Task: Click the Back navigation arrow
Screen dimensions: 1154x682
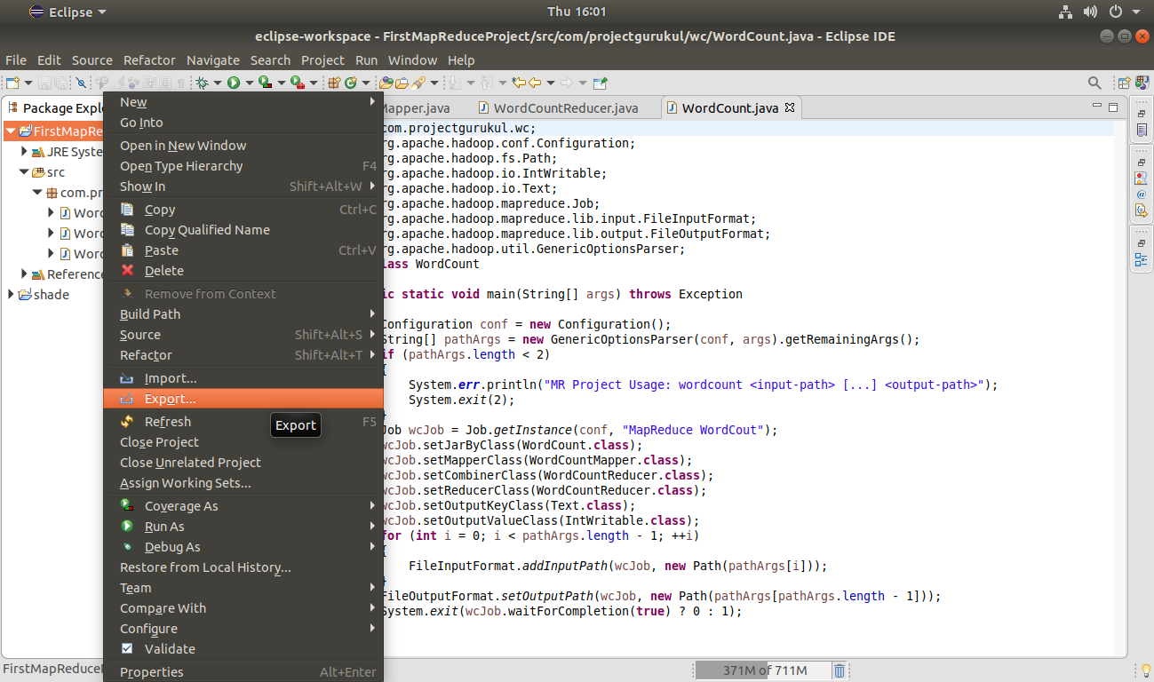Action: point(535,83)
